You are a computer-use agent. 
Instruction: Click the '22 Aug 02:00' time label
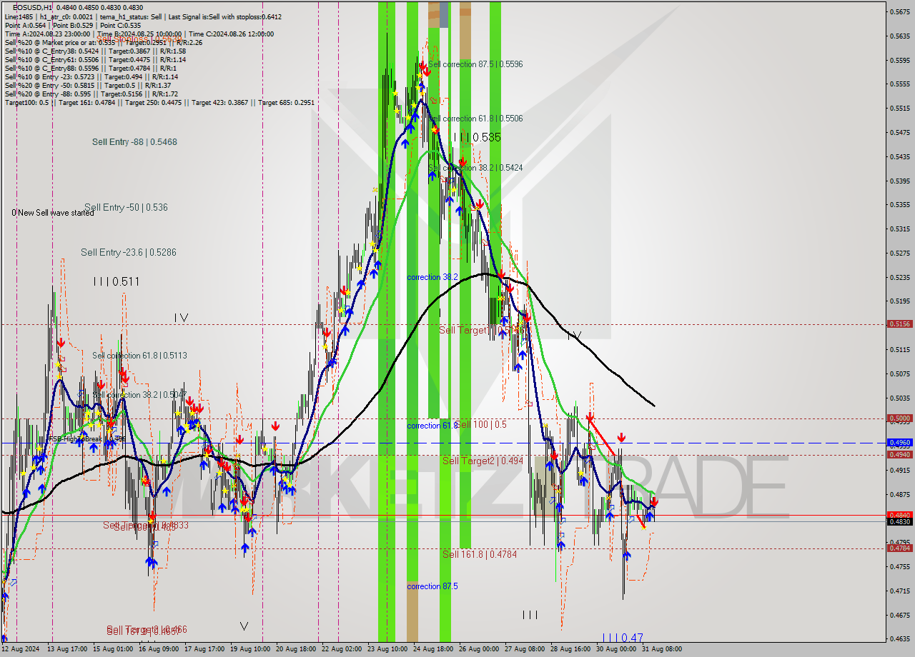tap(342, 649)
